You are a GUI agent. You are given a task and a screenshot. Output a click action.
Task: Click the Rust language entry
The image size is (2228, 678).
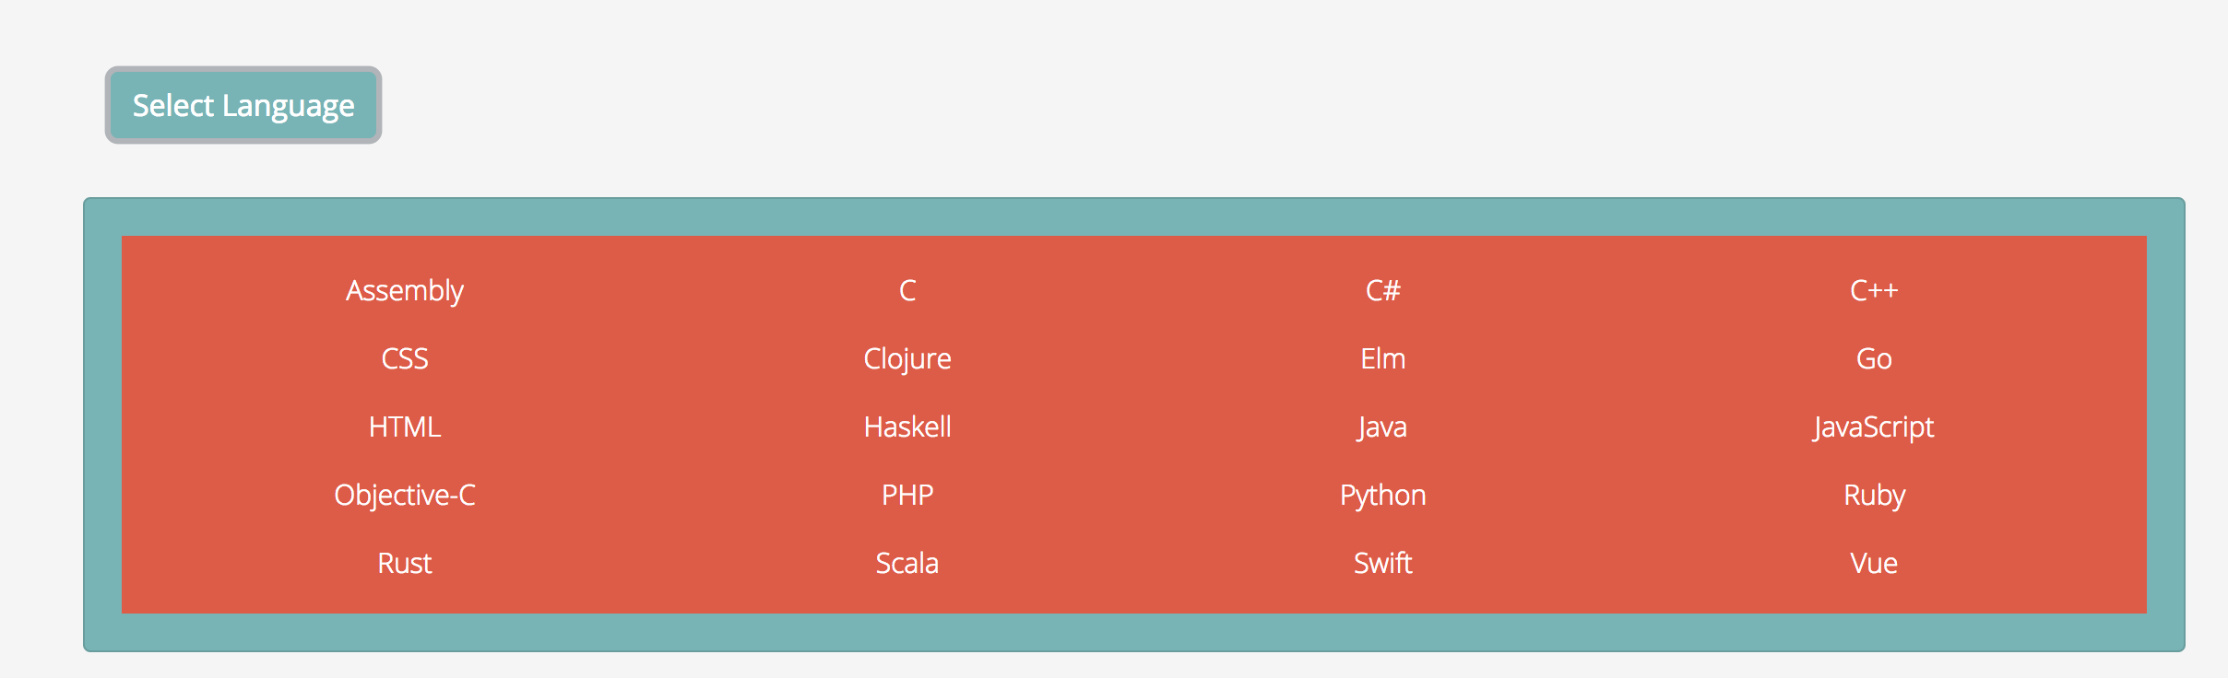coord(405,563)
